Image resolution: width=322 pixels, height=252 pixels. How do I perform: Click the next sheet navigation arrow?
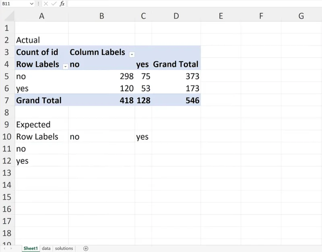[x=11, y=248]
